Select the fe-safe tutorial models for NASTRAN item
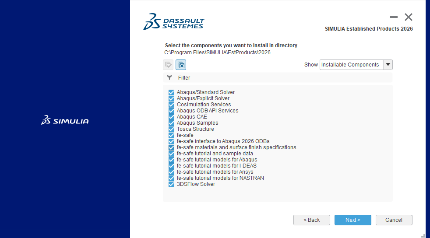This screenshot has width=430, height=238. pyautogui.click(x=220, y=178)
